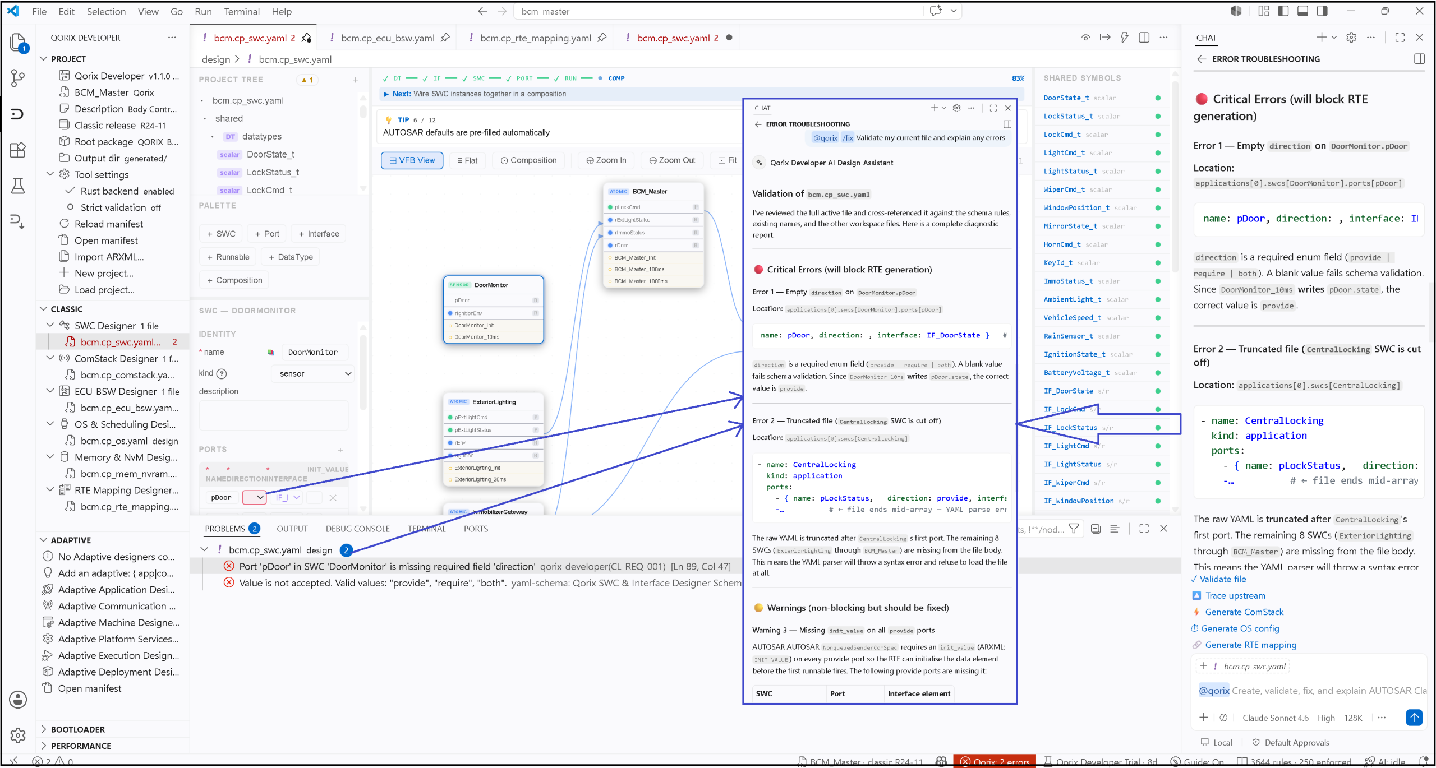Toggle the eye preview icon in the editor toolbar
The width and height of the screenshot is (1436, 768).
click(1086, 38)
